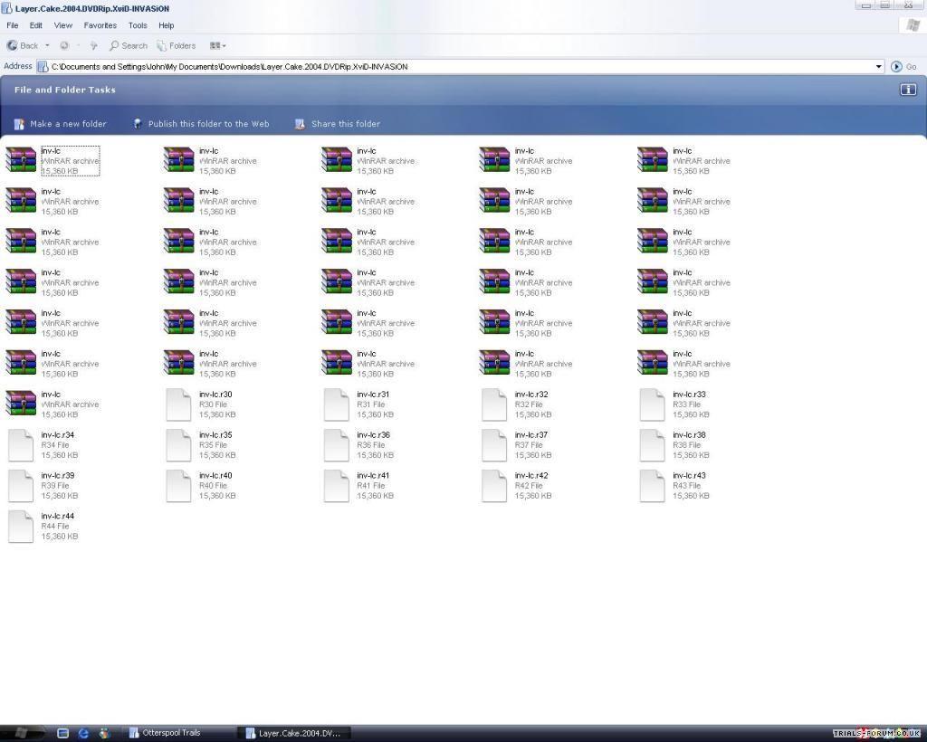Select the inv-lc.r36 file icon

[337, 445]
